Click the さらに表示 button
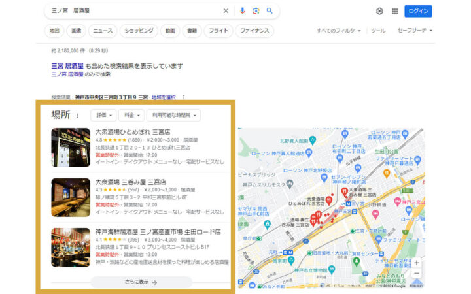Image resolution: width=471 pixels, height=294 pixels. click(141, 282)
